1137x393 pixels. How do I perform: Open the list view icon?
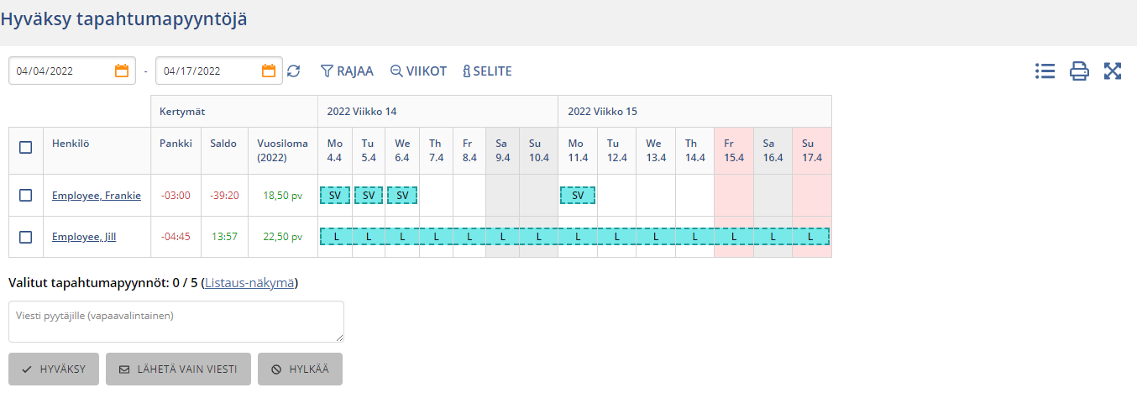coord(1045,71)
